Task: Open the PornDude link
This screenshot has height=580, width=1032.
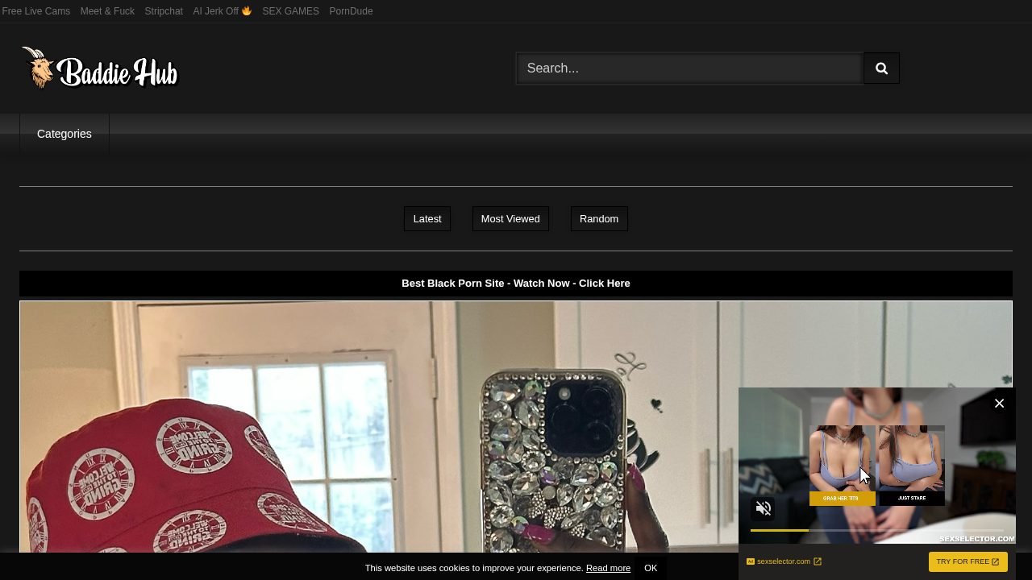Action: click(351, 11)
